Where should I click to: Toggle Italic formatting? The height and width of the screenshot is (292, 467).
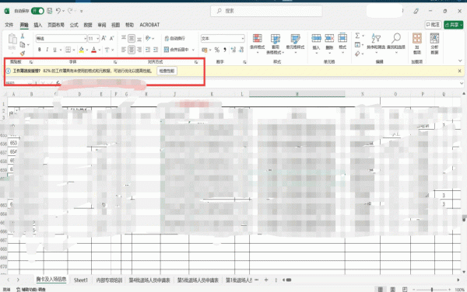pos(47,50)
